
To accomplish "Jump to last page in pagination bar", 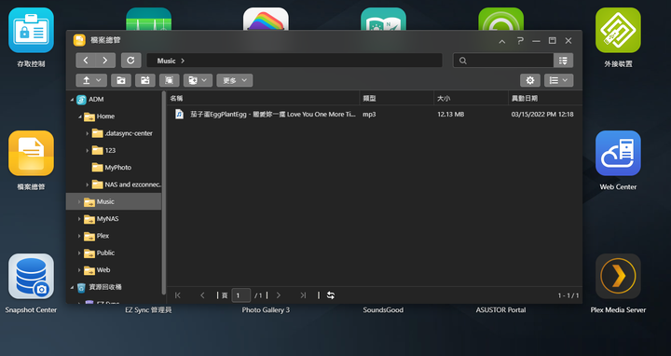I will click(x=303, y=295).
